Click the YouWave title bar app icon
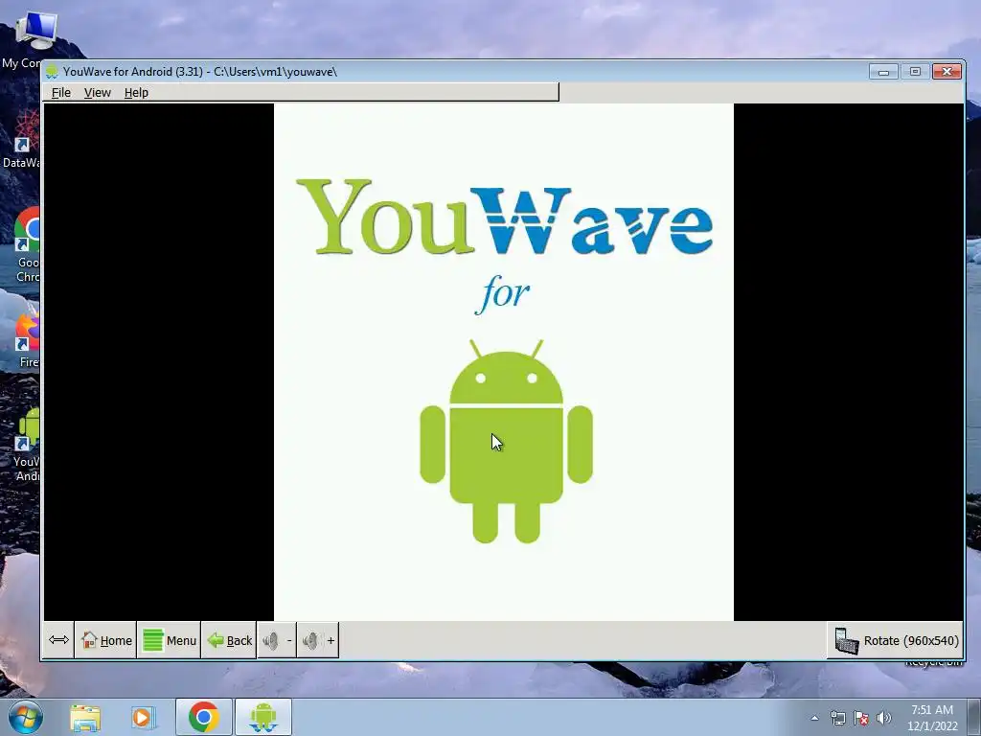Image resolution: width=981 pixels, height=736 pixels. (52, 71)
